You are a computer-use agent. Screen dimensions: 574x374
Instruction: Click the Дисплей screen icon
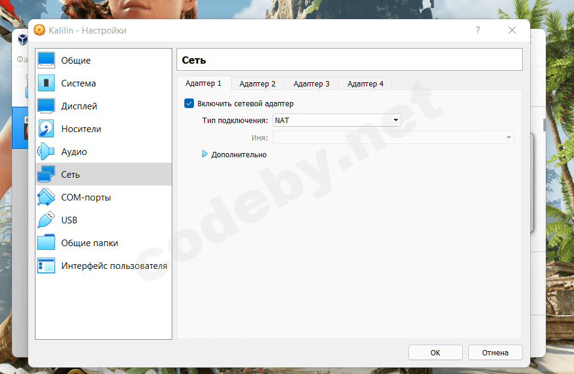tap(46, 106)
